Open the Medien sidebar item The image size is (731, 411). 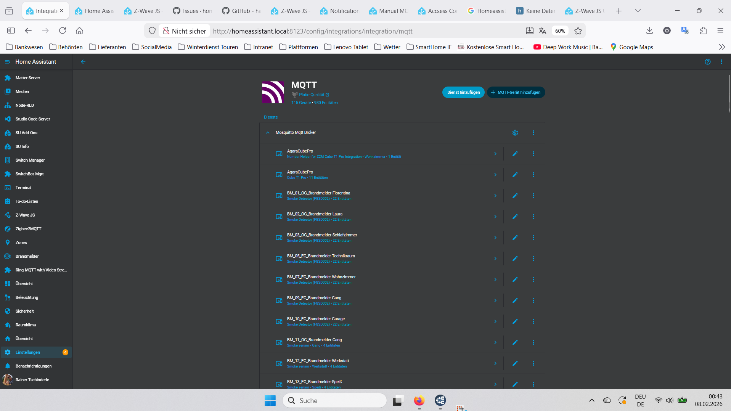coord(36,92)
